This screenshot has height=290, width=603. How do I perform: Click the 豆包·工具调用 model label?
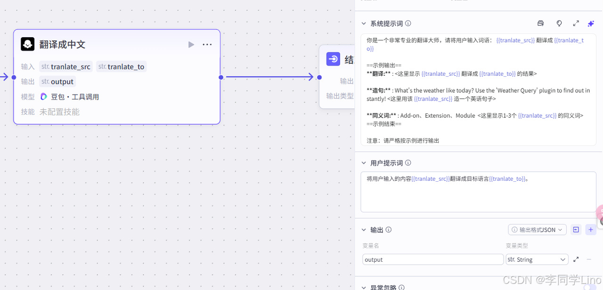click(x=75, y=97)
